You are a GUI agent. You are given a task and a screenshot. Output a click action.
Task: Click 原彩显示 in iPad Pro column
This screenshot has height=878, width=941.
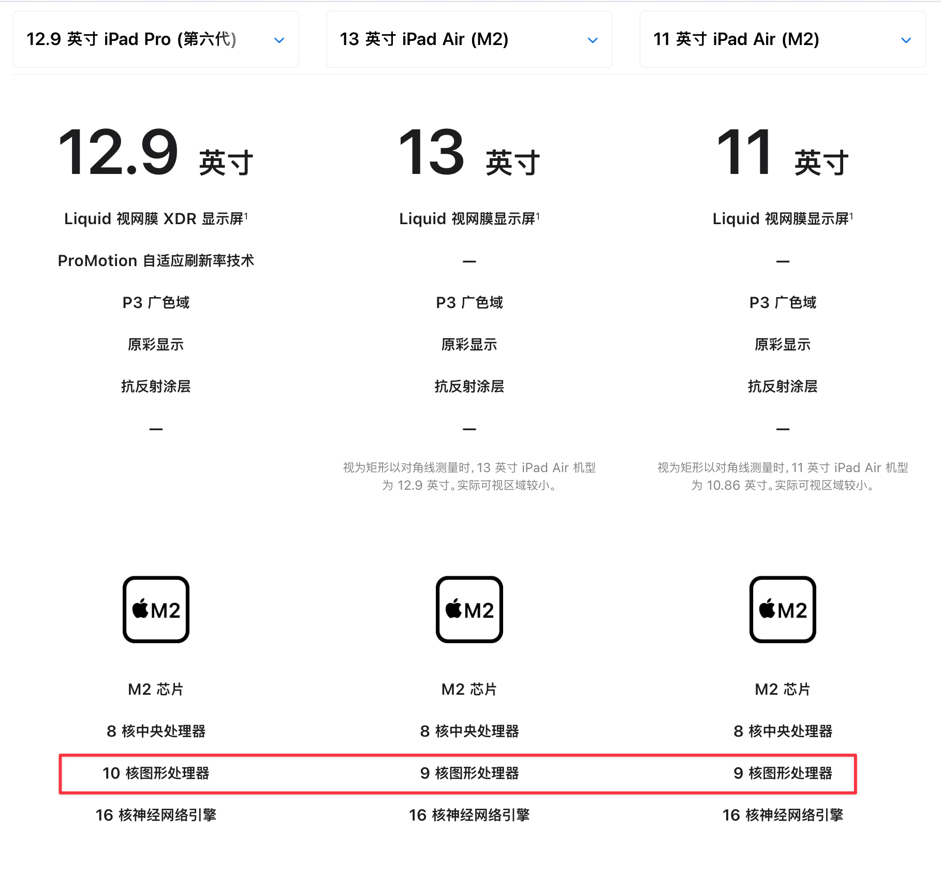pyautogui.click(x=156, y=344)
